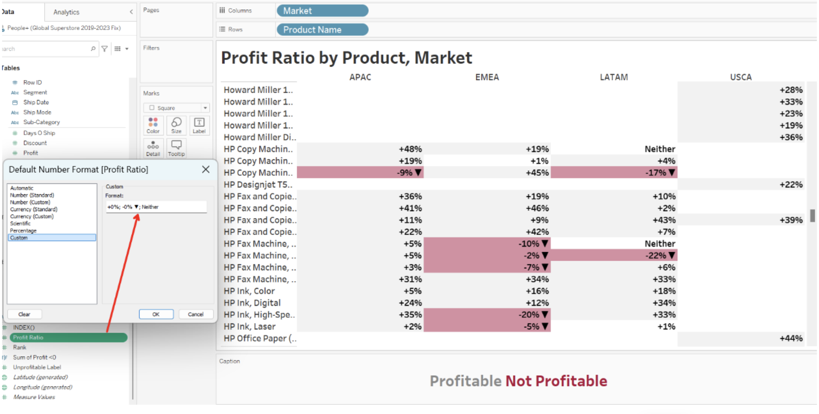Click the Market pill on Columns
Image resolution: width=819 pixels, height=414 pixels.
click(322, 11)
